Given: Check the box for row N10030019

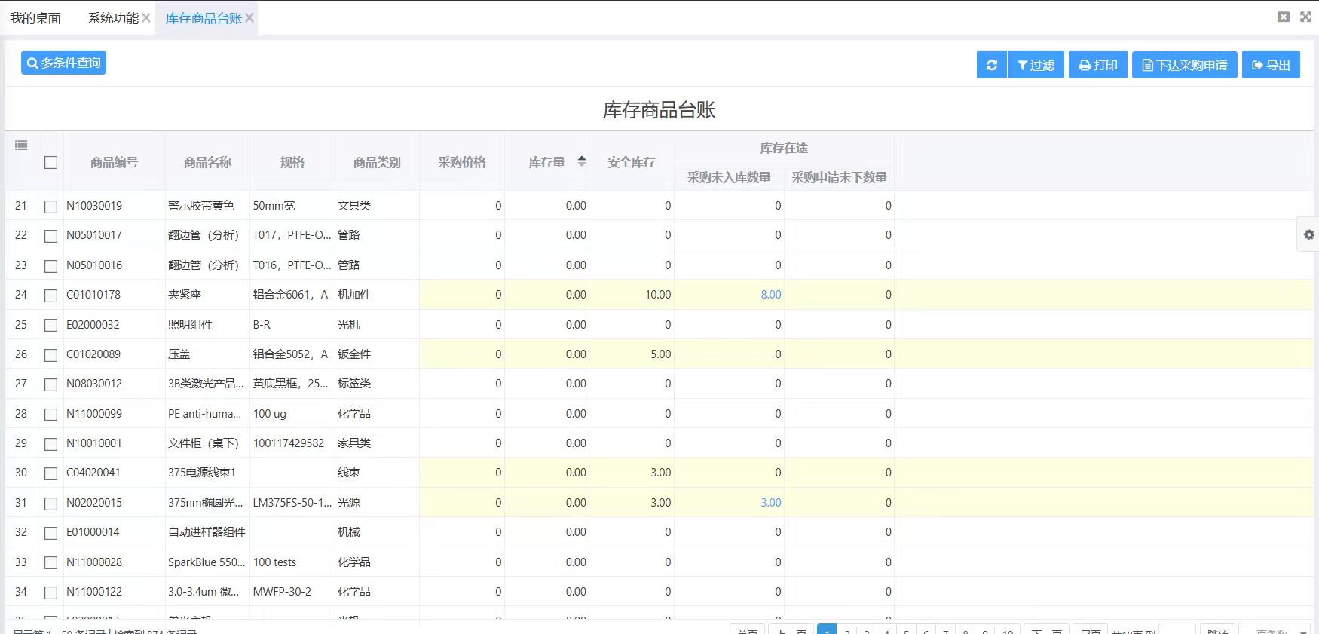Looking at the screenshot, I should (x=50, y=207).
